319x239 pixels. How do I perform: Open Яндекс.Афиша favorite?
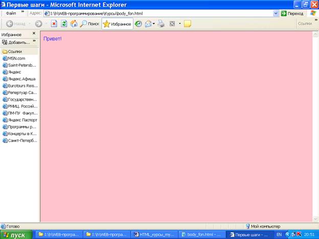(x=19, y=79)
